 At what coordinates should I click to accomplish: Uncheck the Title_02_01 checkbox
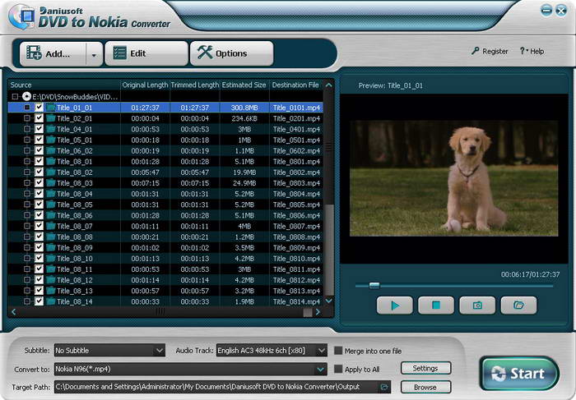pos(39,118)
